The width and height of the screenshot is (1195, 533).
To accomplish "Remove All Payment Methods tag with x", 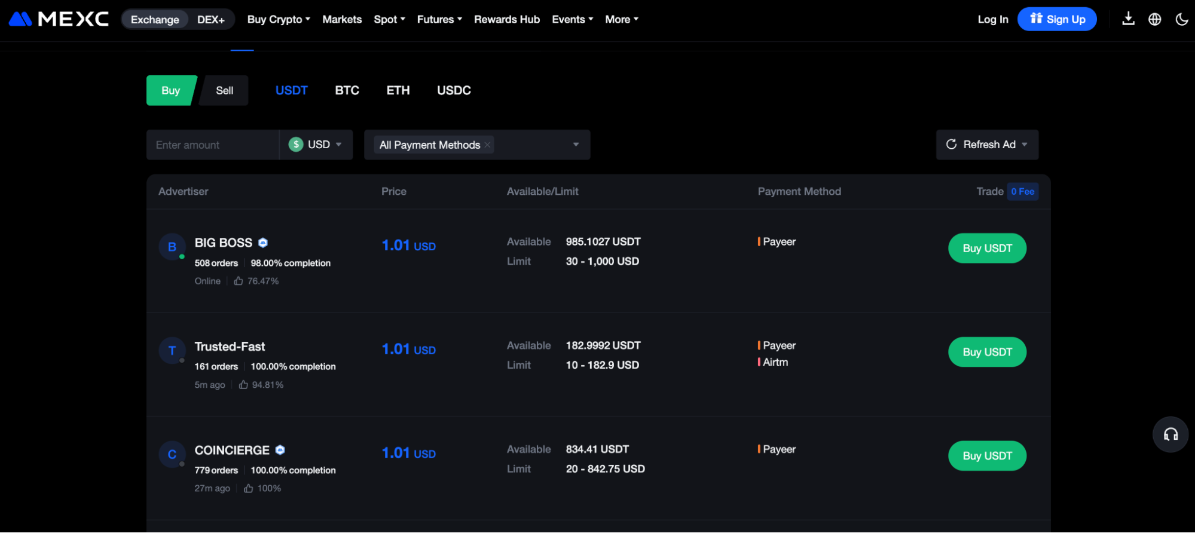I will tap(488, 145).
